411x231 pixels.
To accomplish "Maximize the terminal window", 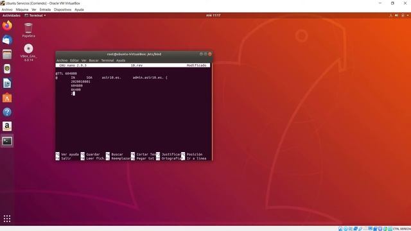I will pos(205,54).
